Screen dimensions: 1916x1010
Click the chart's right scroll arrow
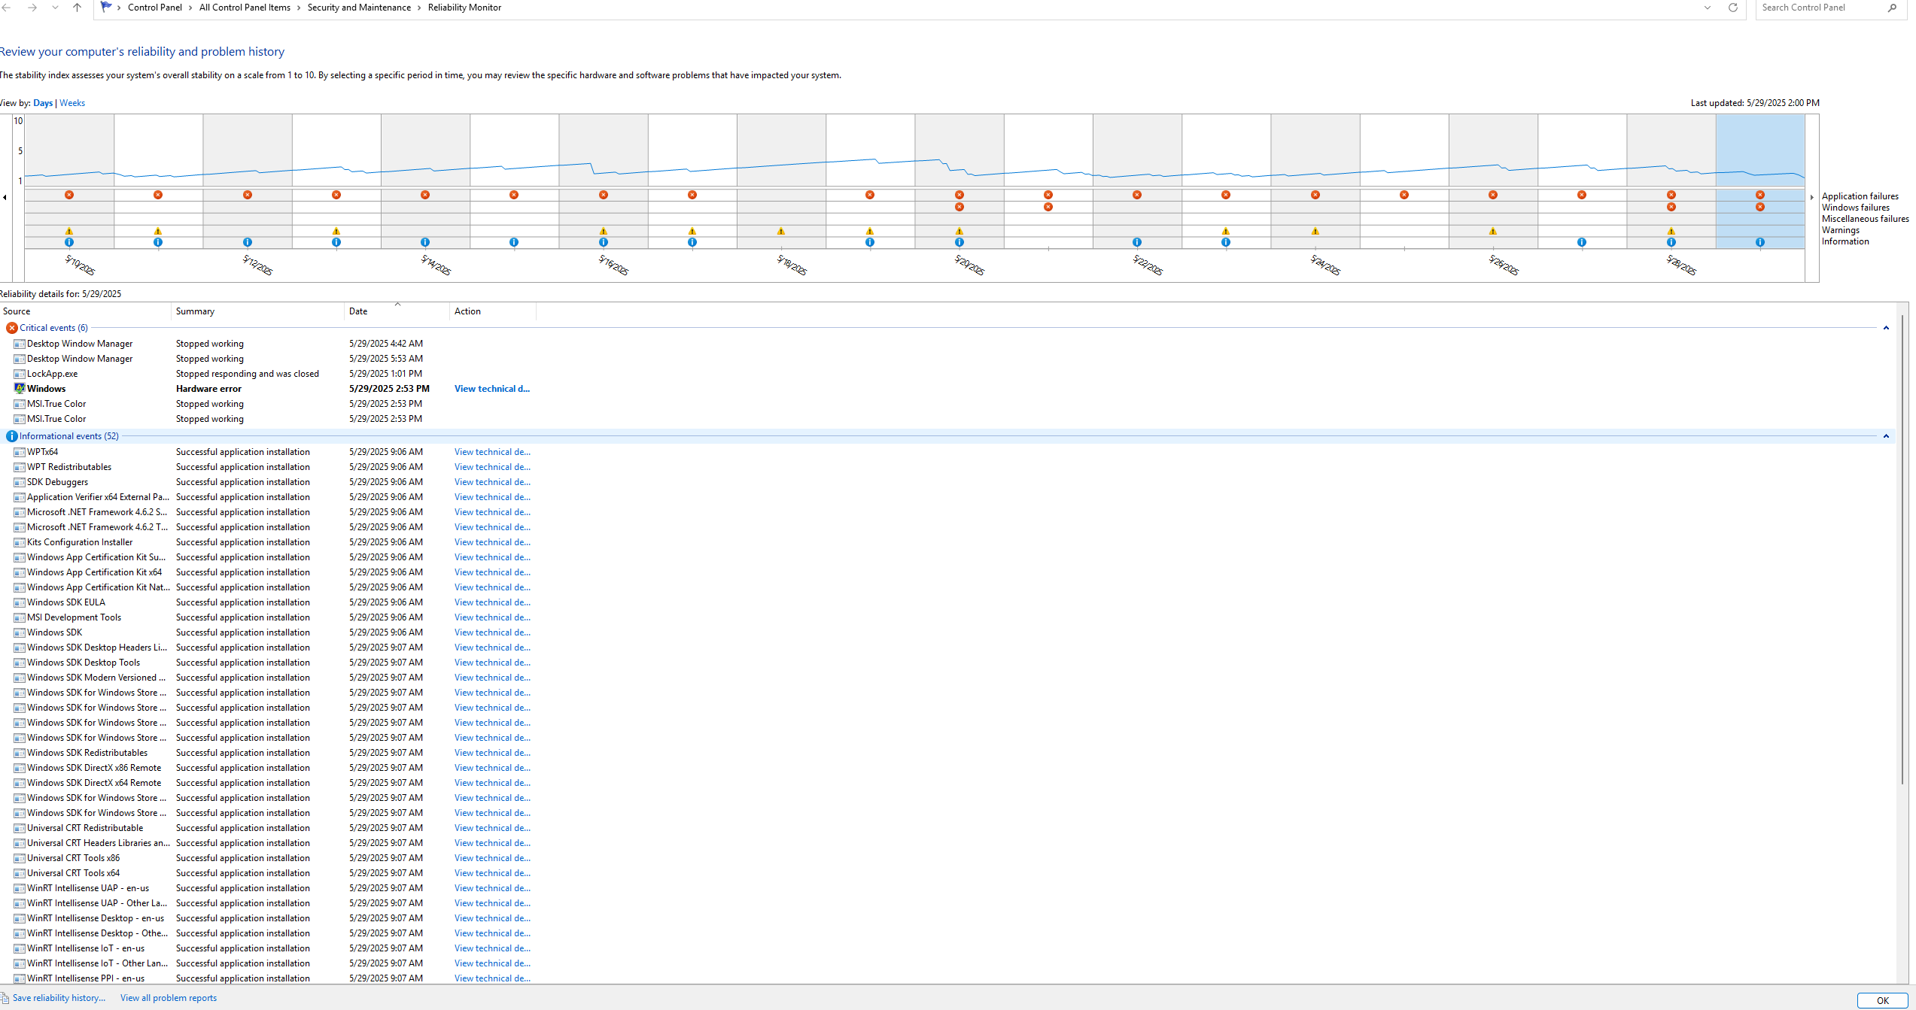(x=1811, y=197)
